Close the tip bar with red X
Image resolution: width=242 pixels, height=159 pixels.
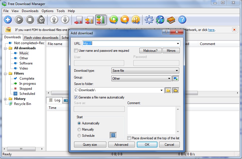click(234, 30)
